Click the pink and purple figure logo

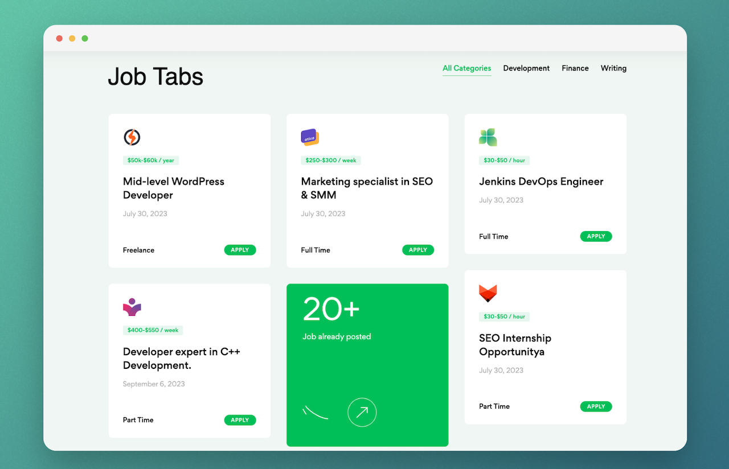132,307
